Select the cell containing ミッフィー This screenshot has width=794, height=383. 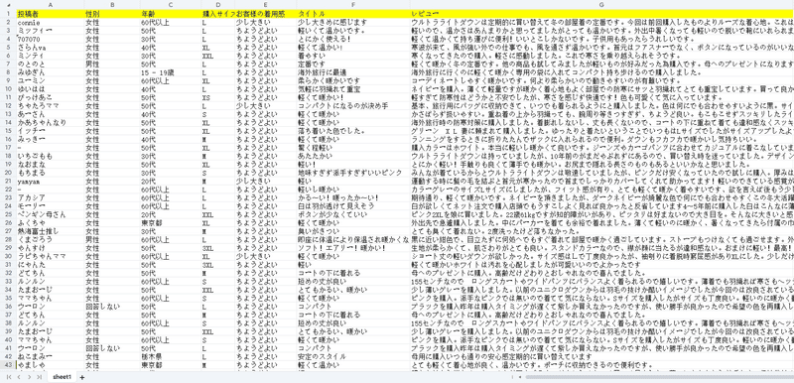point(51,31)
